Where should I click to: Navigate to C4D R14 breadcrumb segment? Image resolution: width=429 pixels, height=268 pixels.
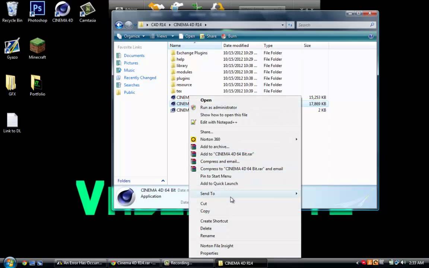158,25
